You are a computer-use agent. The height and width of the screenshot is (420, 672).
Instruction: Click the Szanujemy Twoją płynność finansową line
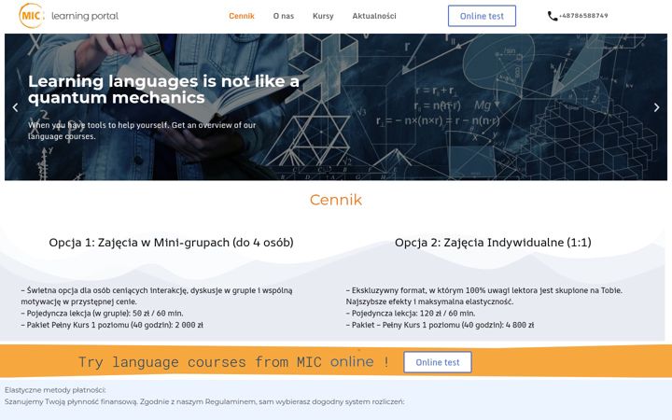point(204,402)
